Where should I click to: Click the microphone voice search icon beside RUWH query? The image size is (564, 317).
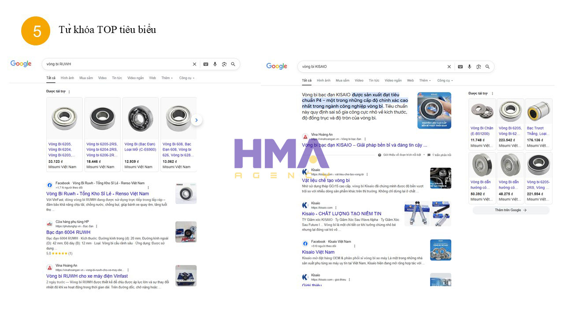tap(215, 64)
